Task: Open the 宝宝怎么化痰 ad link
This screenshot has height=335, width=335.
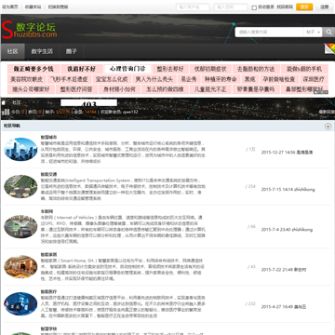Action: pos(112,79)
